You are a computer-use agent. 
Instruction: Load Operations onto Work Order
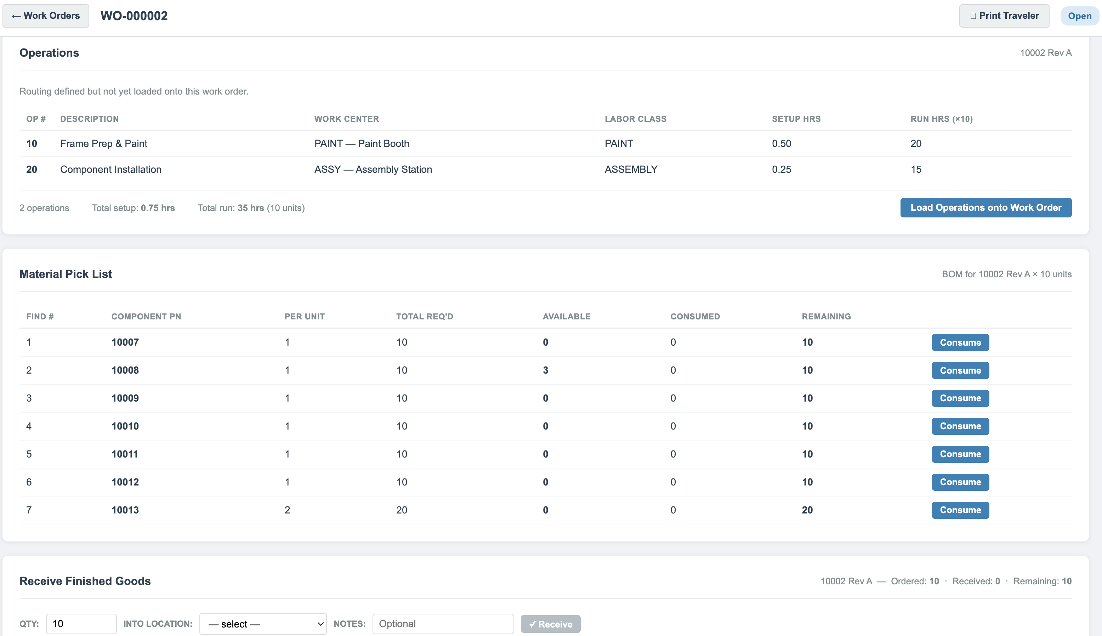coord(986,208)
